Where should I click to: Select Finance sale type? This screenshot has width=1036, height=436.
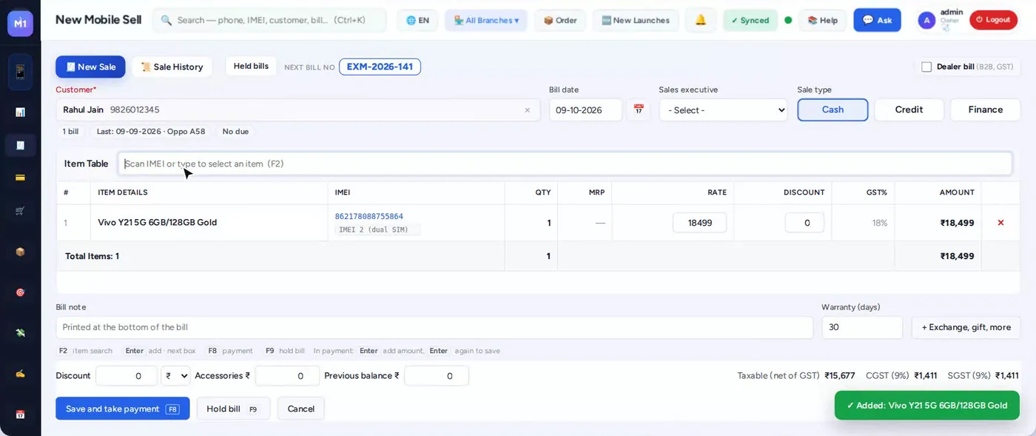tap(985, 110)
